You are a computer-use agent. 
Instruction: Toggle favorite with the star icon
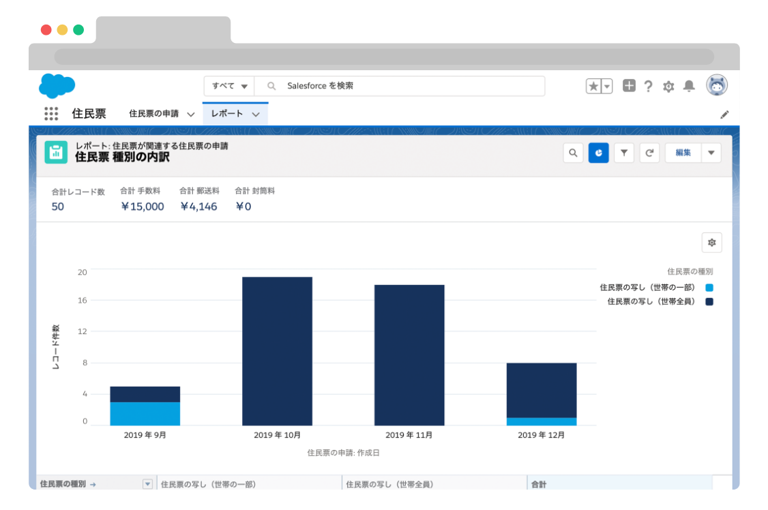(593, 86)
